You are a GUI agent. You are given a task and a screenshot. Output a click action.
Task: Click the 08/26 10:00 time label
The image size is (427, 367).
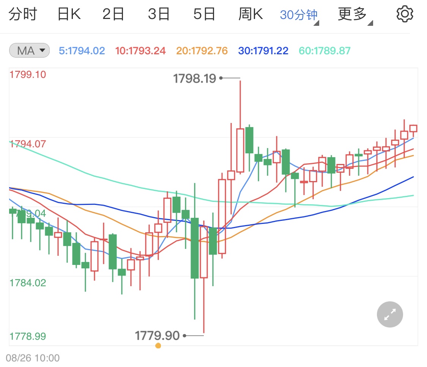33,358
